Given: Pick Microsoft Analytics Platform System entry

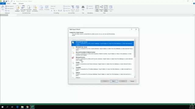Looking at the screenshot, I should (103, 54).
